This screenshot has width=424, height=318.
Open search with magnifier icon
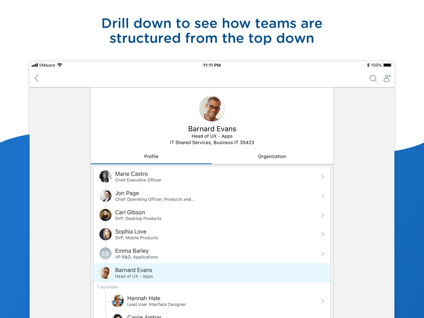pyautogui.click(x=373, y=78)
